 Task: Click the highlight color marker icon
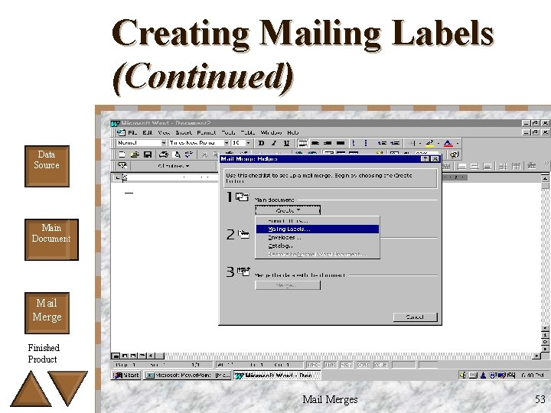tap(429, 143)
